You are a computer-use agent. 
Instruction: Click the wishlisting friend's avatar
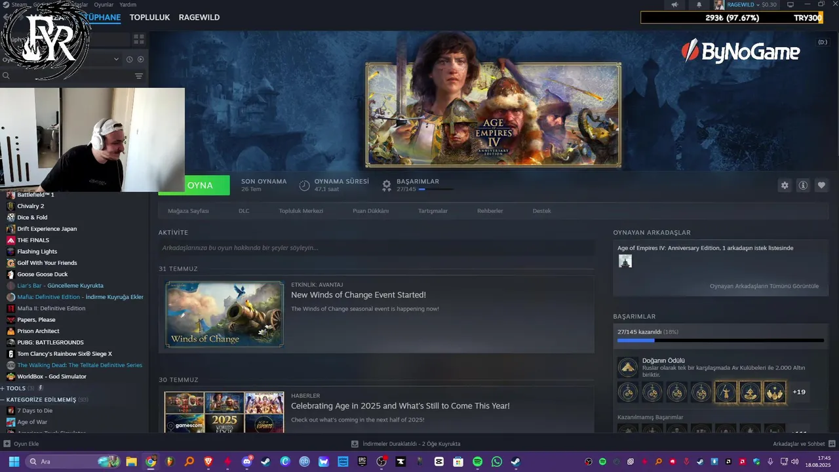point(625,261)
